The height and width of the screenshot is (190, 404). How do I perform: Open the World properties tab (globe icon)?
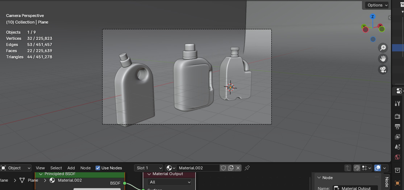(x=397, y=157)
